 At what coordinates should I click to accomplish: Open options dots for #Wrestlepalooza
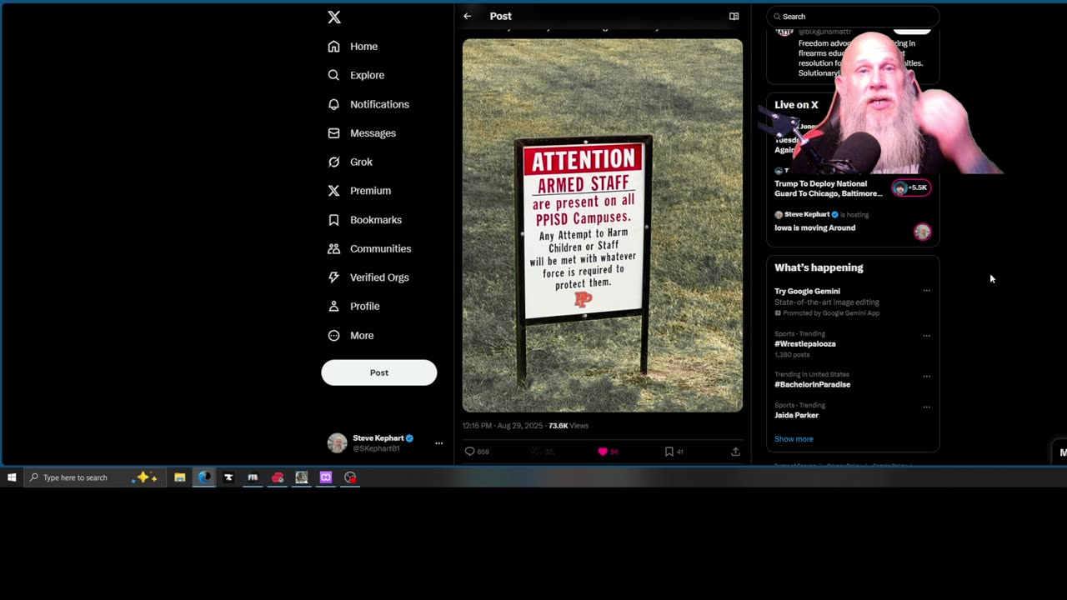click(926, 335)
